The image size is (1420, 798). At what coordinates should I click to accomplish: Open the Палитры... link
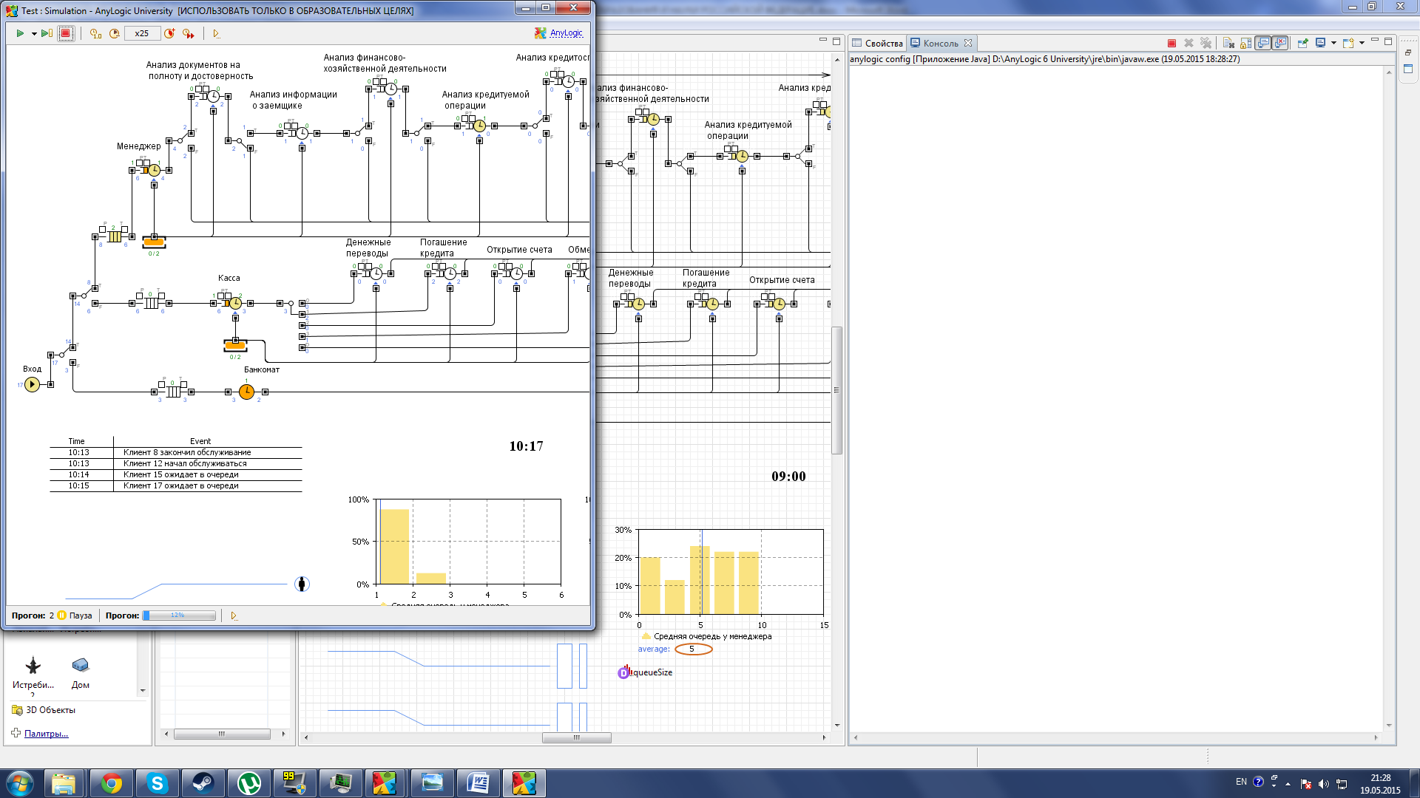point(46,734)
